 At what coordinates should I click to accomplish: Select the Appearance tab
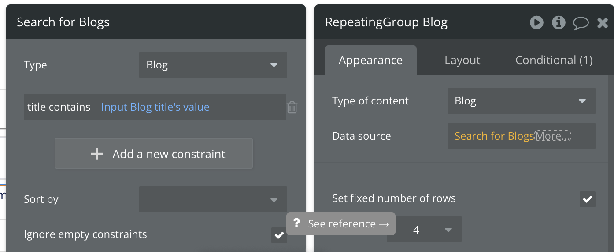pos(370,60)
